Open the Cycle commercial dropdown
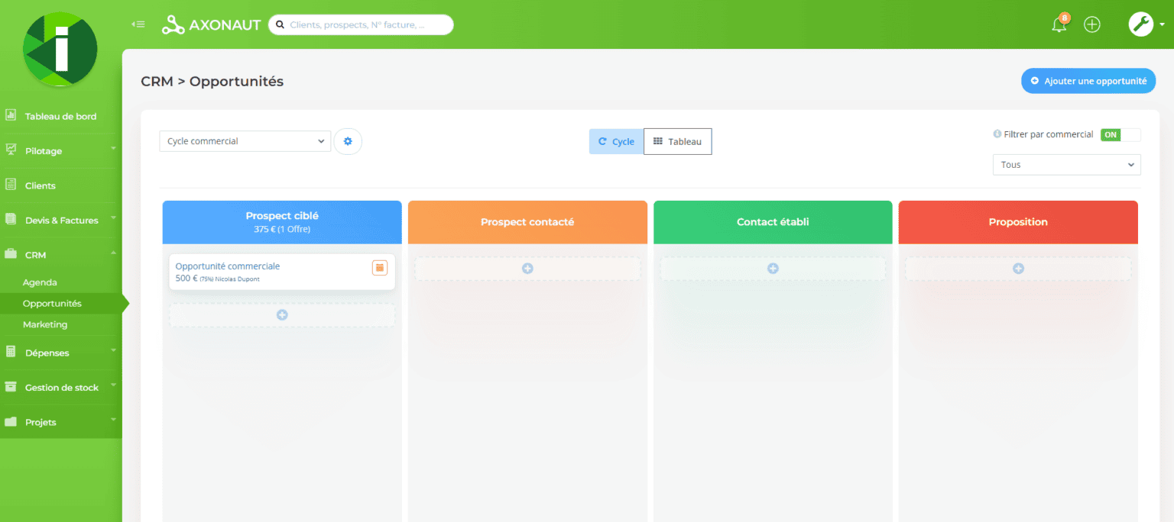 point(245,141)
